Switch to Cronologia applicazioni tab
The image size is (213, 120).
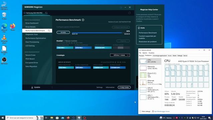point(160,56)
